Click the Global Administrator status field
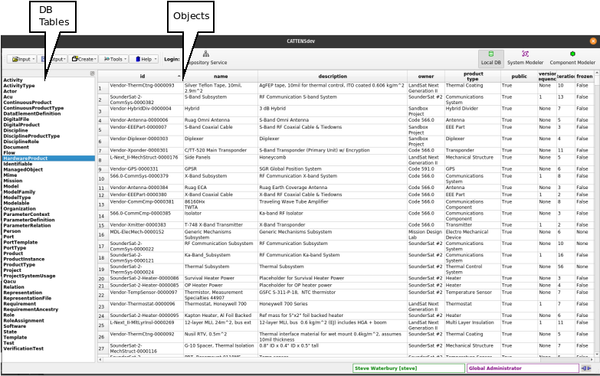This screenshot has width=600, height=376. 523,368
